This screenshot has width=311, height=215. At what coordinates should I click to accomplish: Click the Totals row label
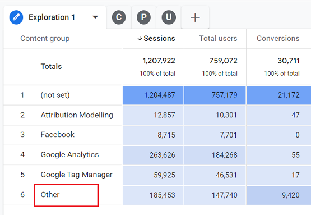click(51, 66)
